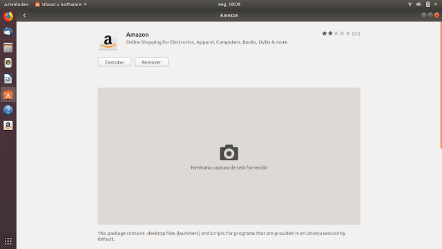
Task: Open Rhythmbox music player from dock
Action: click(x=8, y=63)
